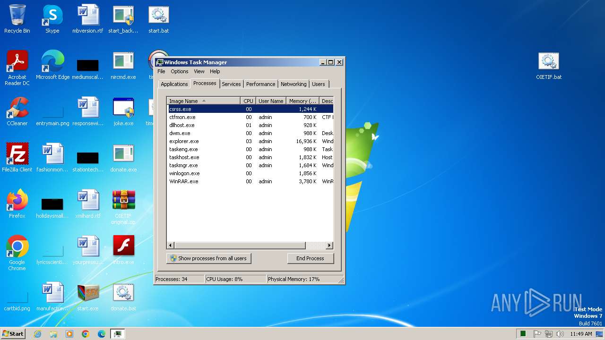Select the intro.exe Flash icon
This screenshot has width=605, height=340.
[123, 251]
